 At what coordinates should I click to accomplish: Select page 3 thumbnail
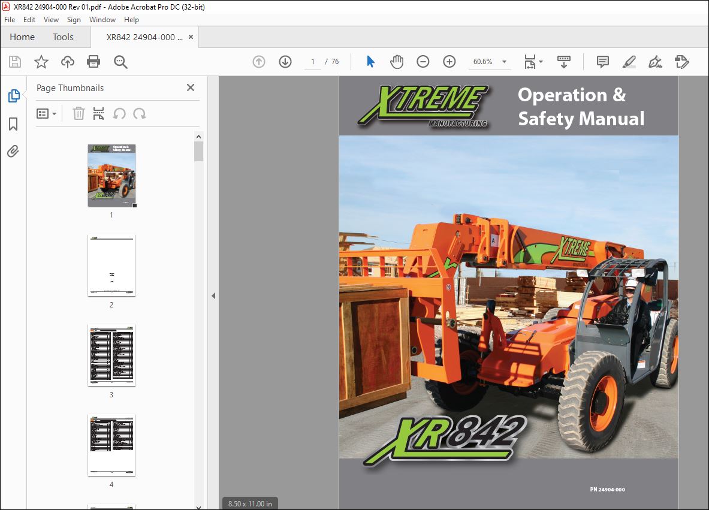coord(111,355)
